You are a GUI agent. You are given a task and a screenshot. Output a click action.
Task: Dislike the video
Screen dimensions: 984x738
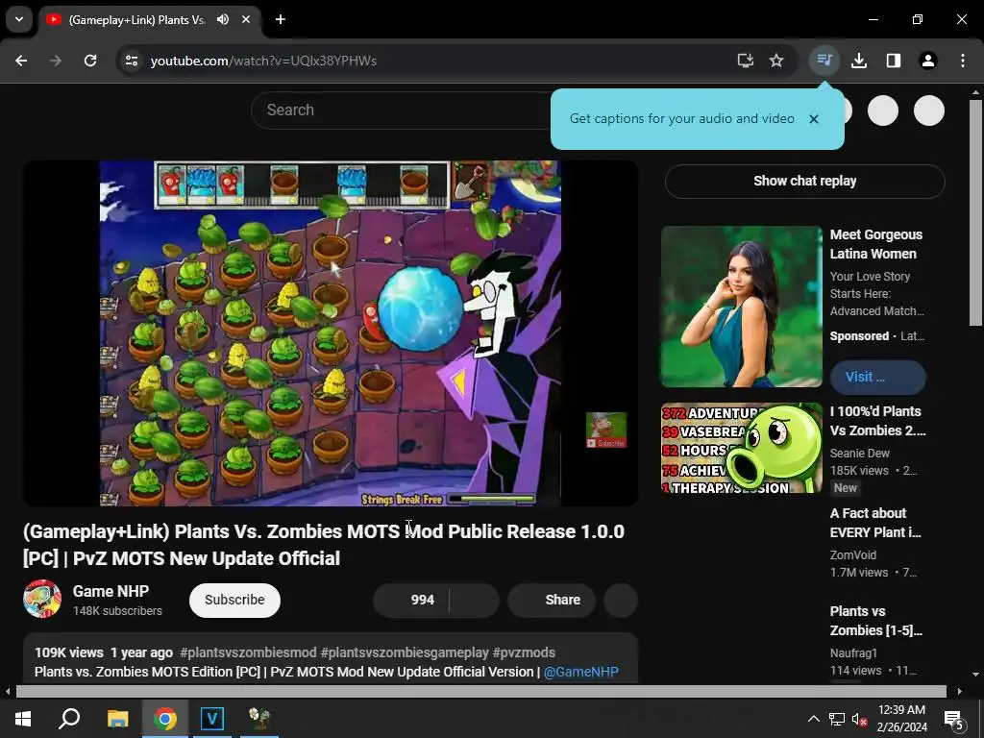475,600
